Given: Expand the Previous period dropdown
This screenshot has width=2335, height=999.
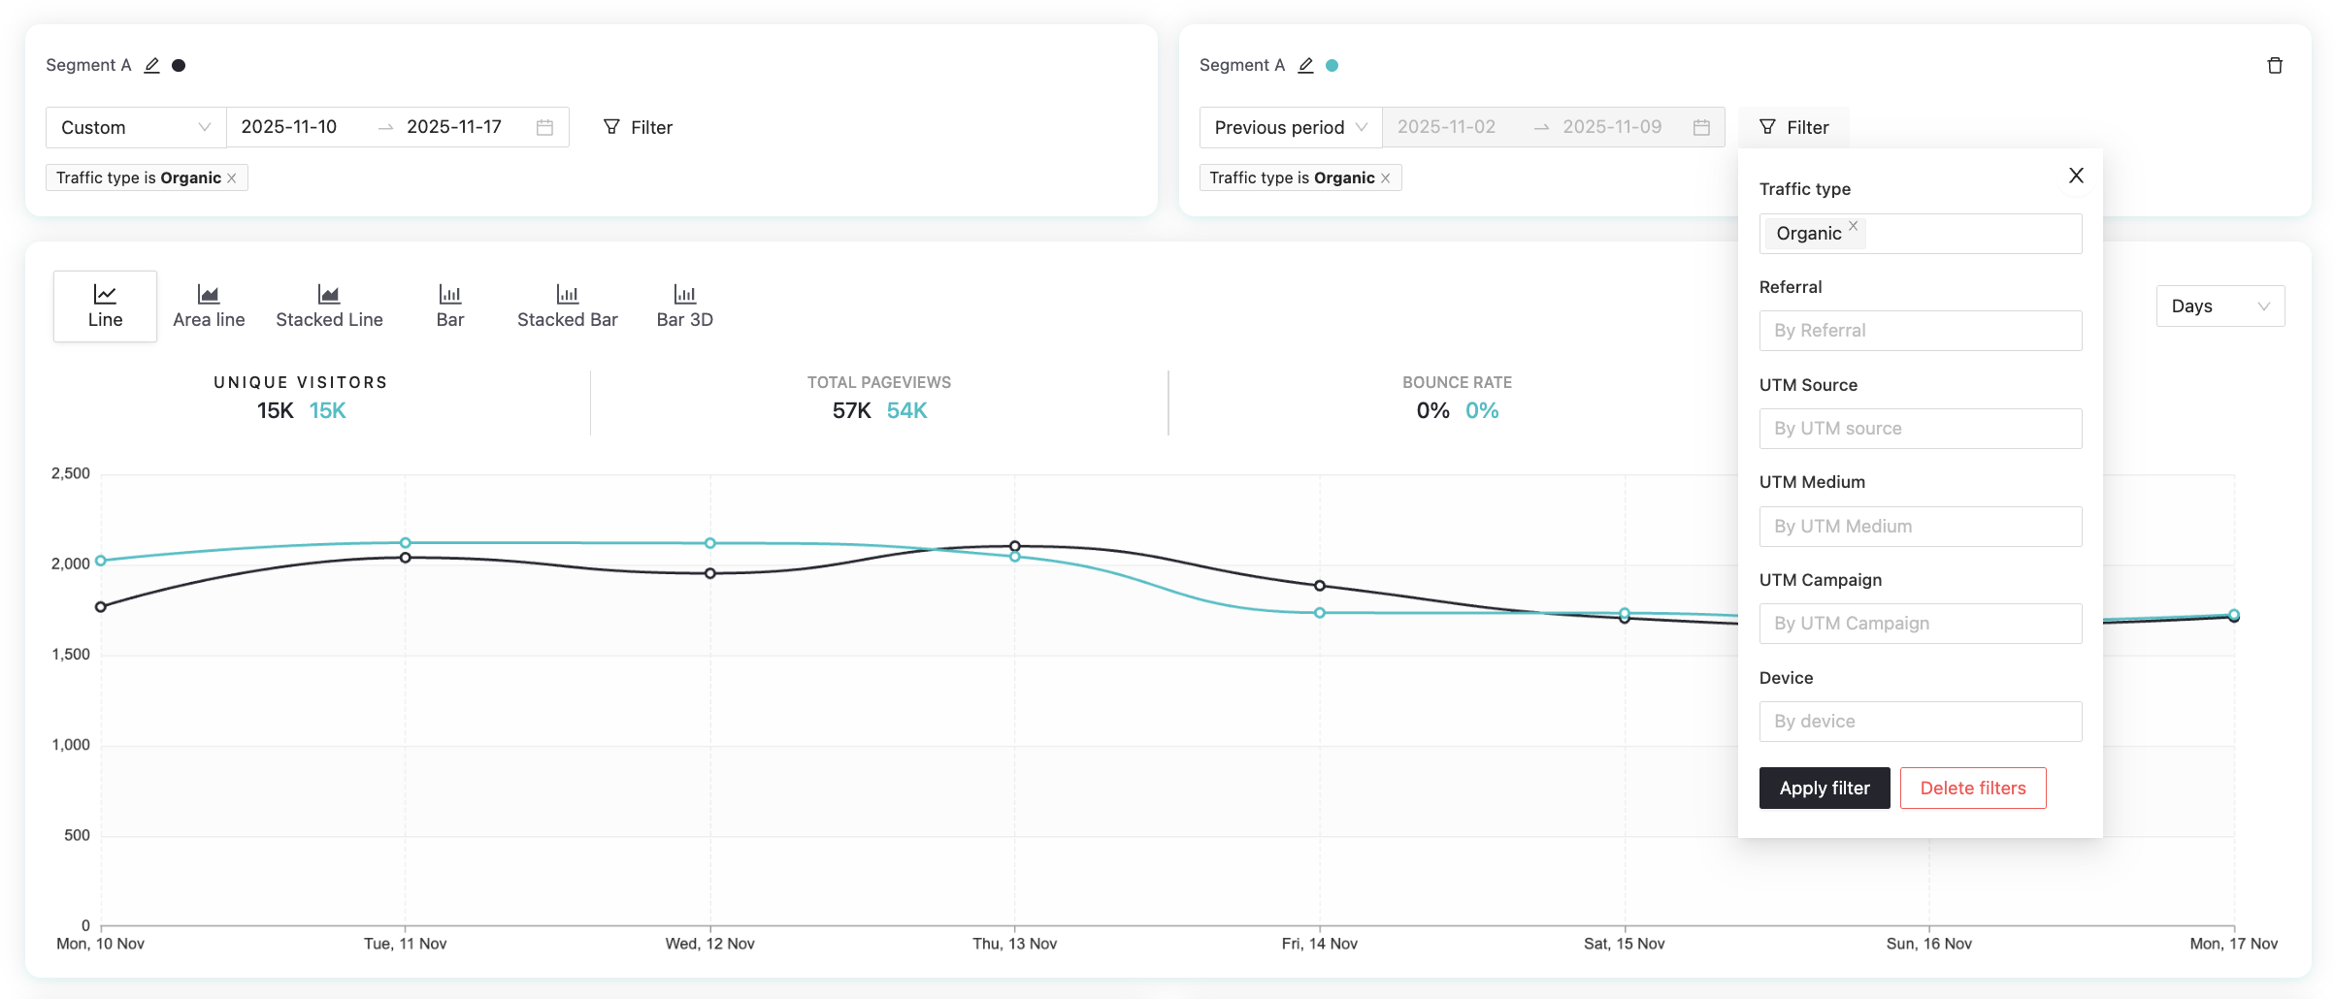Looking at the screenshot, I should point(1290,127).
